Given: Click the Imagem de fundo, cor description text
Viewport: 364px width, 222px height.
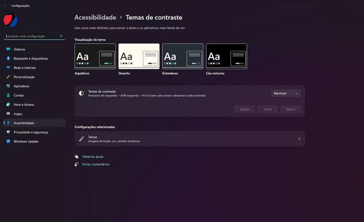Looking at the screenshot, I should point(114,141).
